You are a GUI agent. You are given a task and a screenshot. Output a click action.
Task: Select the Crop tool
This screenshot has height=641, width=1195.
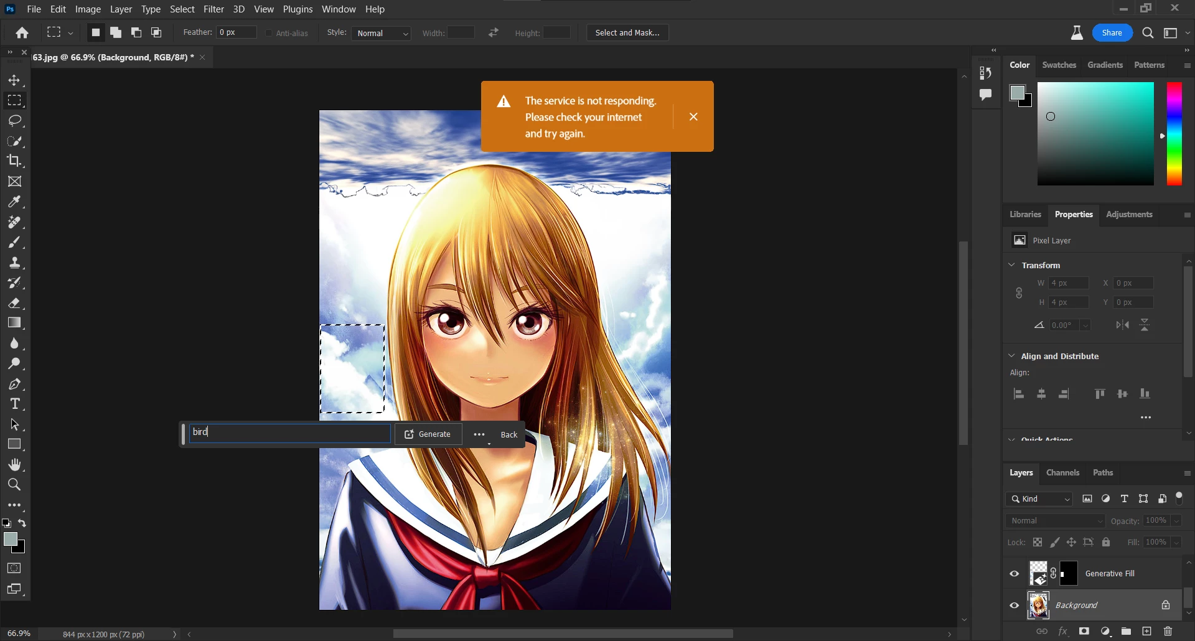14,161
